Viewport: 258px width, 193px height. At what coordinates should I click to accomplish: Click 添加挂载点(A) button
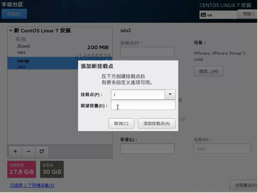pyautogui.click(x=157, y=123)
